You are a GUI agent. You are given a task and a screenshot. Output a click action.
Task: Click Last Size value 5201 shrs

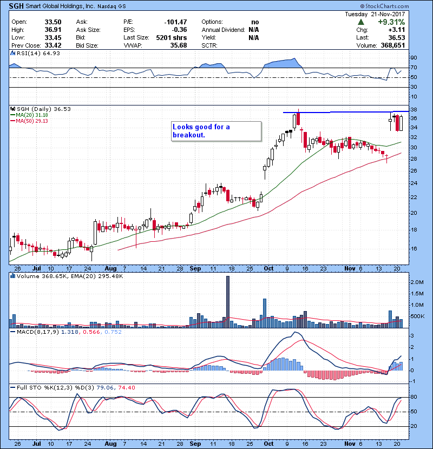click(x=172, y=37)
